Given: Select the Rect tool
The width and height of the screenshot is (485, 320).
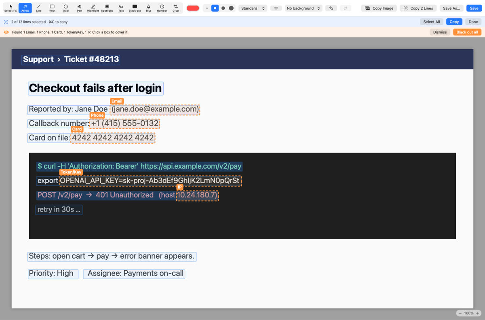Looking at the screenshot, I should [x=52, y=8].
